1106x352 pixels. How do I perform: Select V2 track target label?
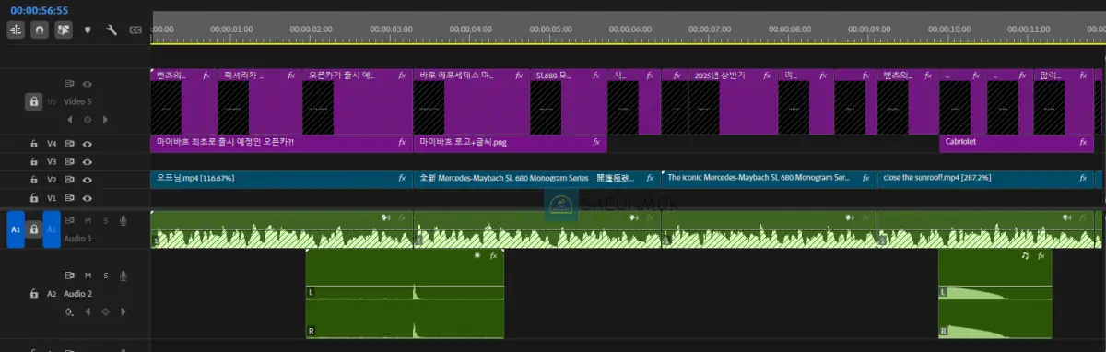tap(53, 180)
